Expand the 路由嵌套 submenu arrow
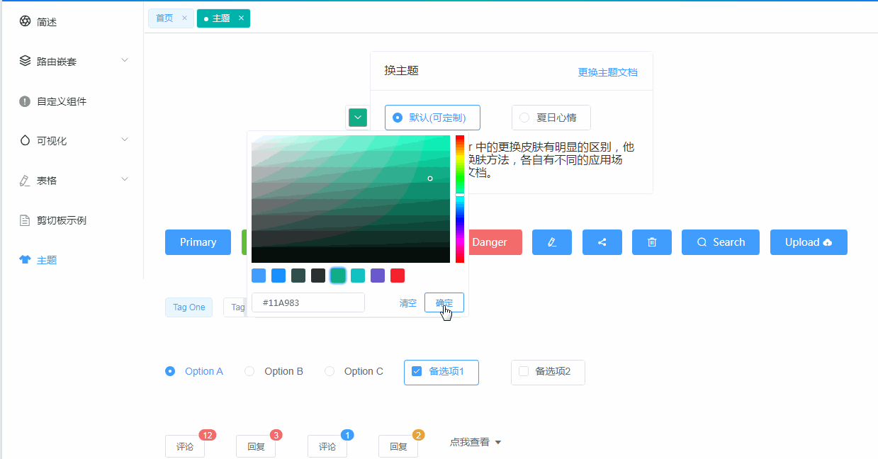 pos(125,60)
